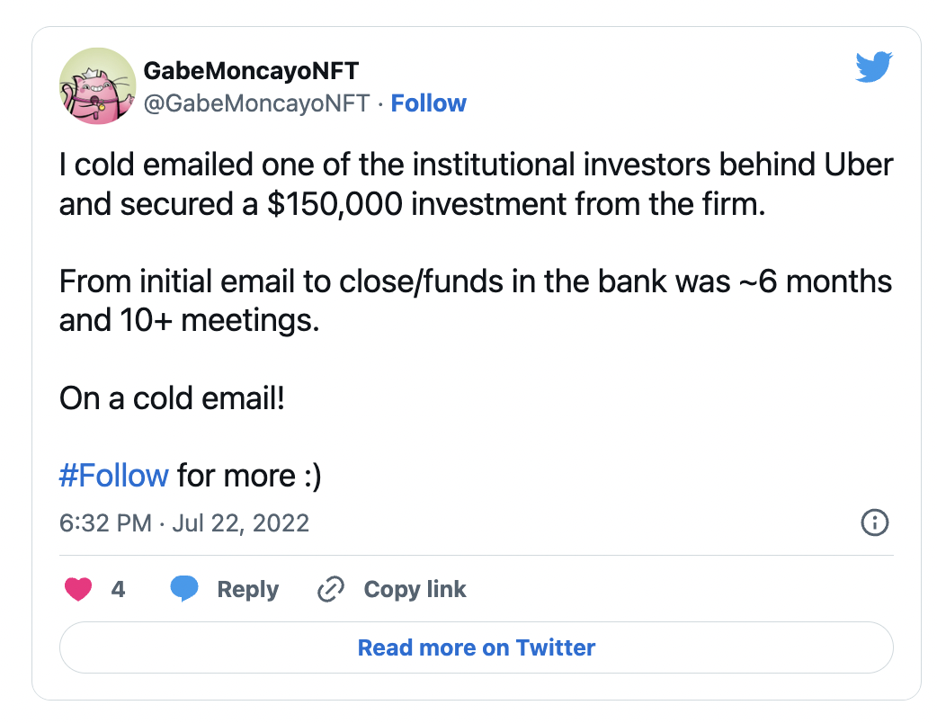The image size is (937, 723).
Task: Click the Copy link label text
Action: click(x=415, y=590)
